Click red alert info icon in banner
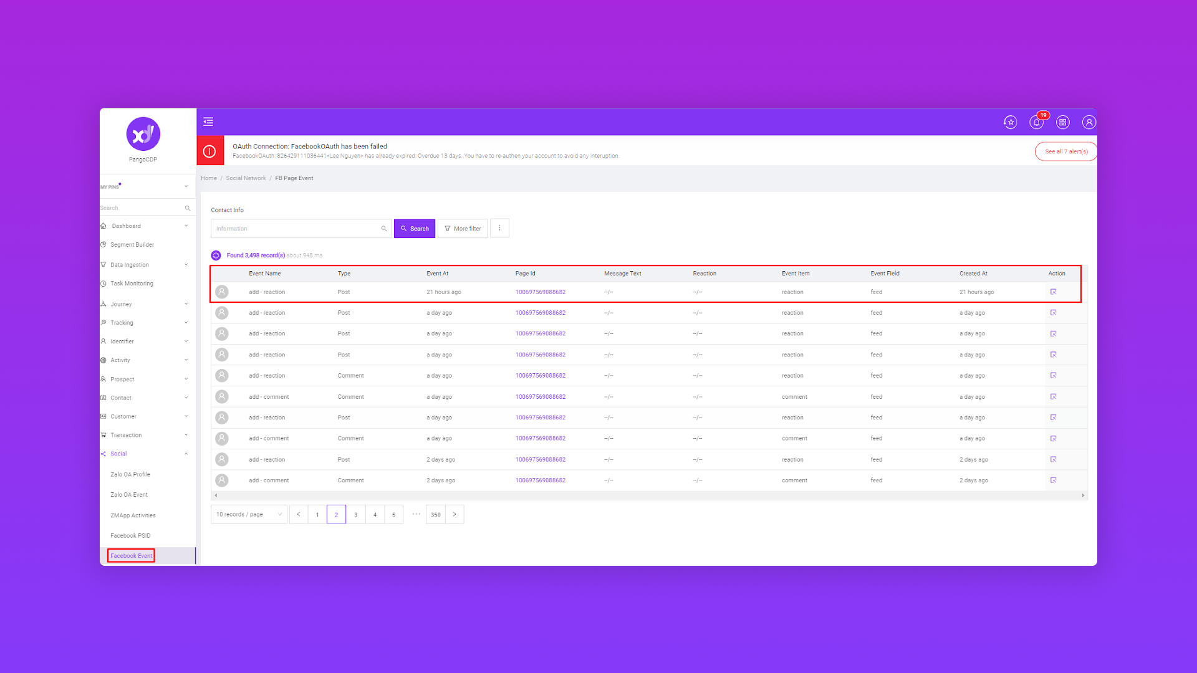 point(210,151)
